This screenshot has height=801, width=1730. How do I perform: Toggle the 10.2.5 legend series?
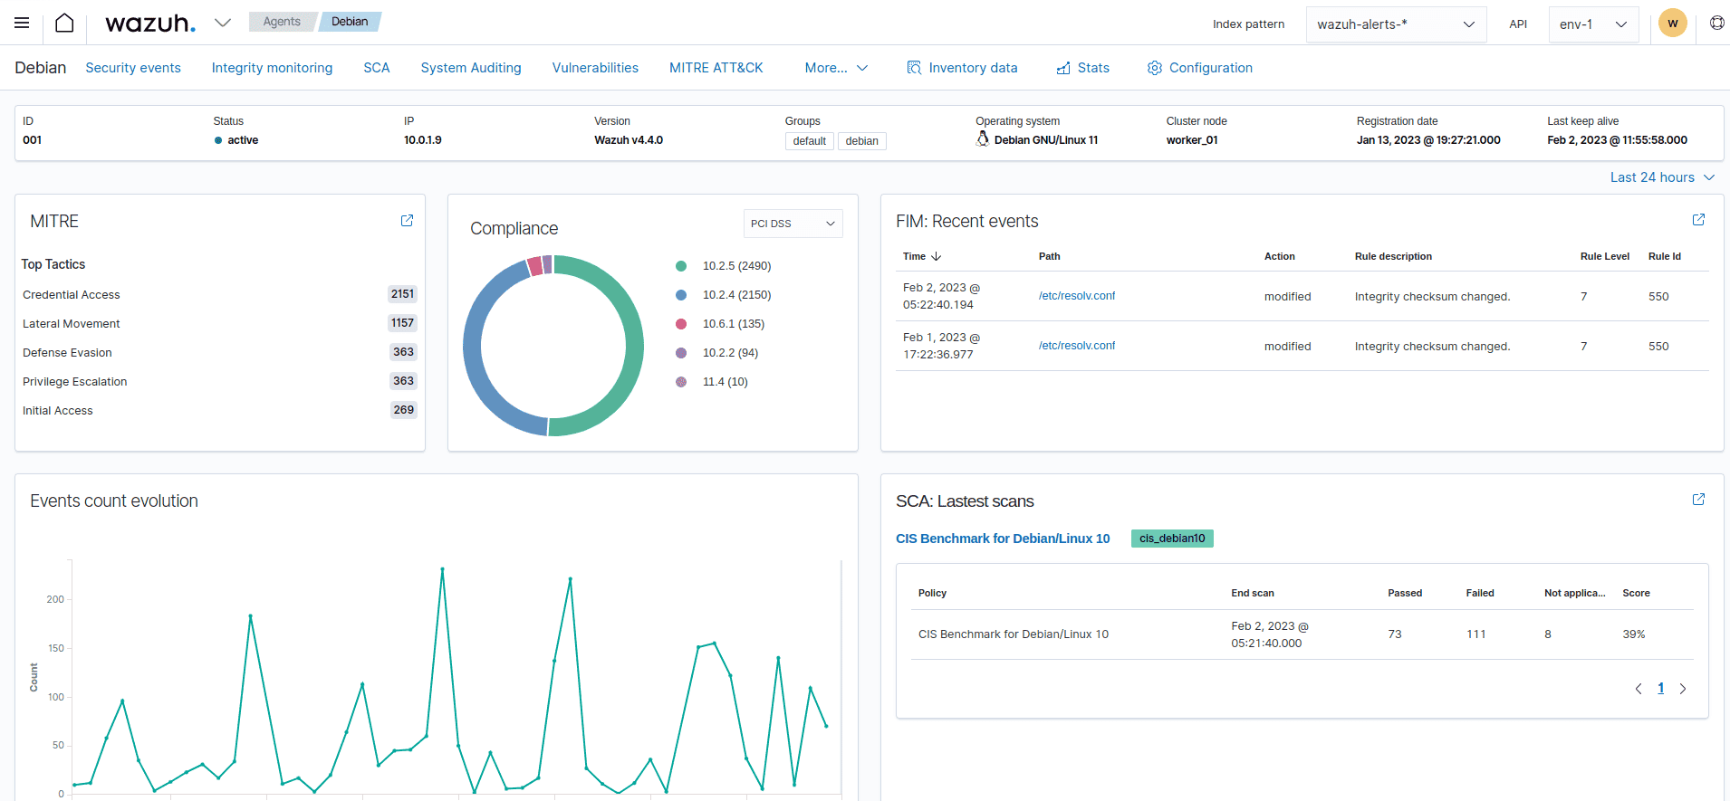(x=735, y=266)
